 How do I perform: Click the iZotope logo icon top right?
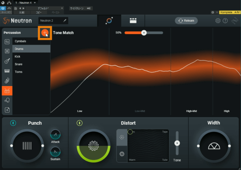[235, 21]
